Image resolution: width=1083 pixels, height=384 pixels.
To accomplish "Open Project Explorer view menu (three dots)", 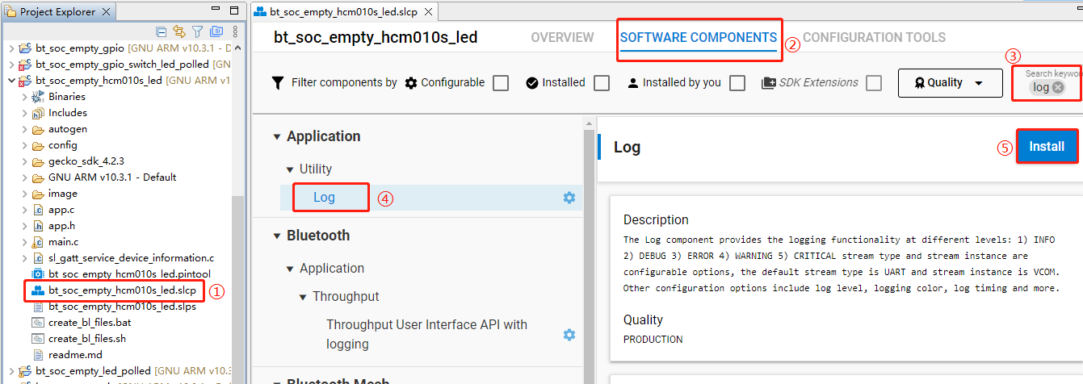I will point(234,32).
